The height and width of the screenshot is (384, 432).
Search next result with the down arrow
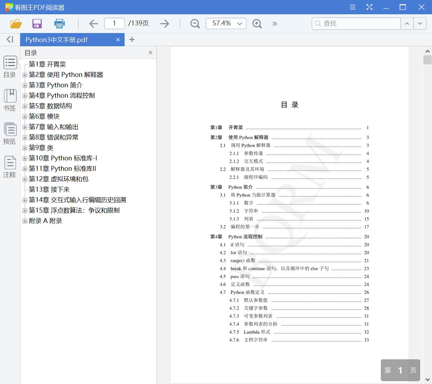(x=420, y=24)
